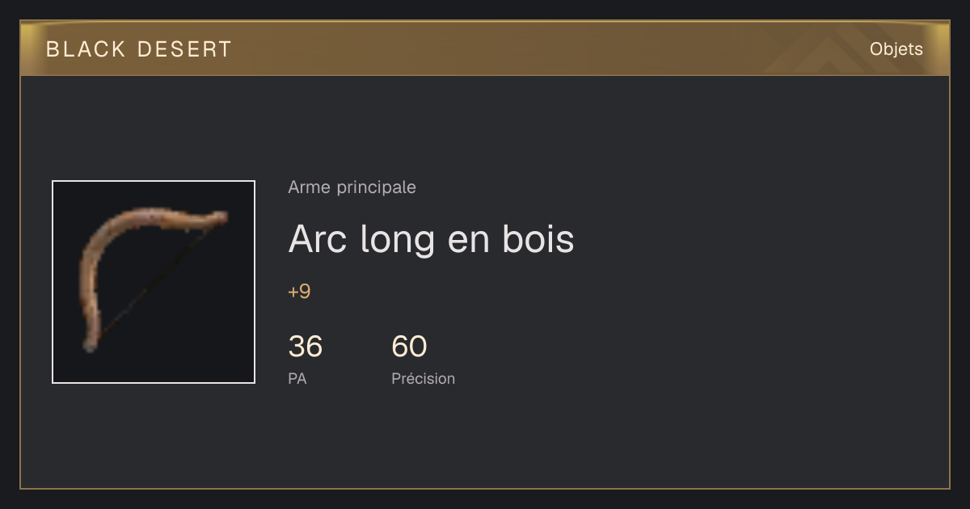This screenshot has width=970, height=509.
Task: Click the word BLACK in header
Action: pos(86,49)
